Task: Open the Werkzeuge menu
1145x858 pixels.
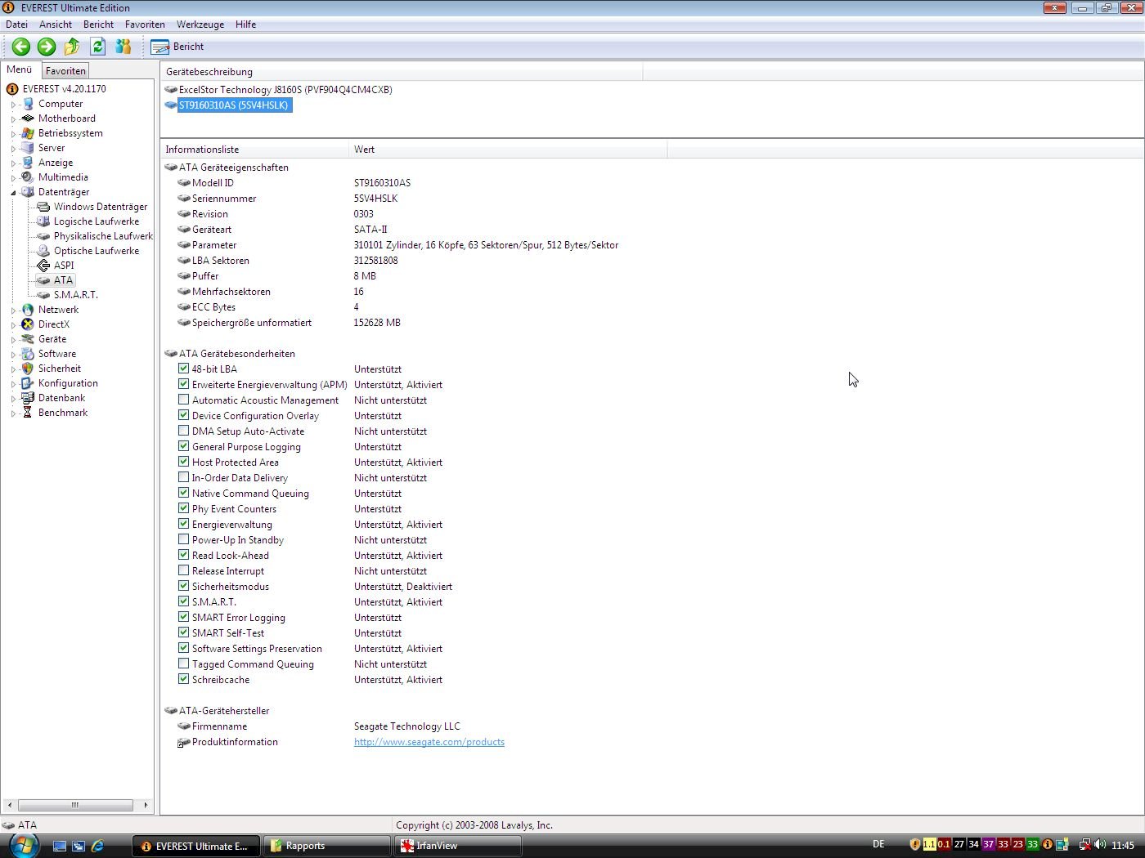Action: (x=200, y=25)
